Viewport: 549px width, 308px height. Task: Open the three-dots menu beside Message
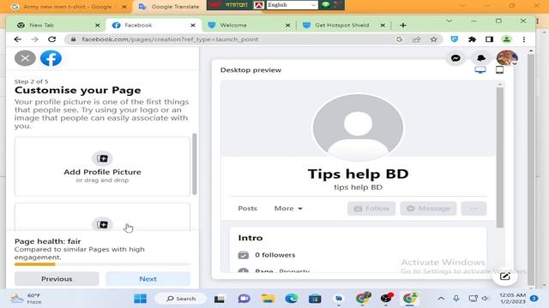click(x=474, y=209)
